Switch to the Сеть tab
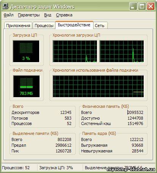The image size is (157, 173). tap(100, 26)
